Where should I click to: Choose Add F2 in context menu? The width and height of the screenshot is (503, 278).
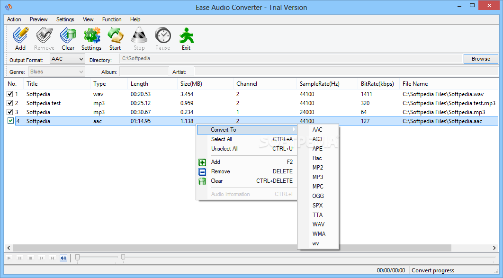pyautogui.click(x=247, y=162)
